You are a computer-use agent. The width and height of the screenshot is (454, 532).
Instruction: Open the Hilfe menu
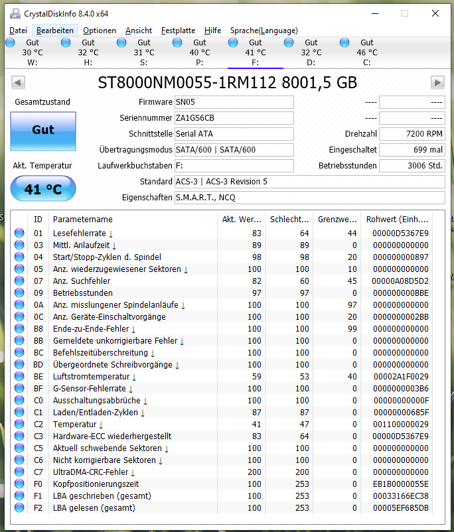(x=212, y=31)
